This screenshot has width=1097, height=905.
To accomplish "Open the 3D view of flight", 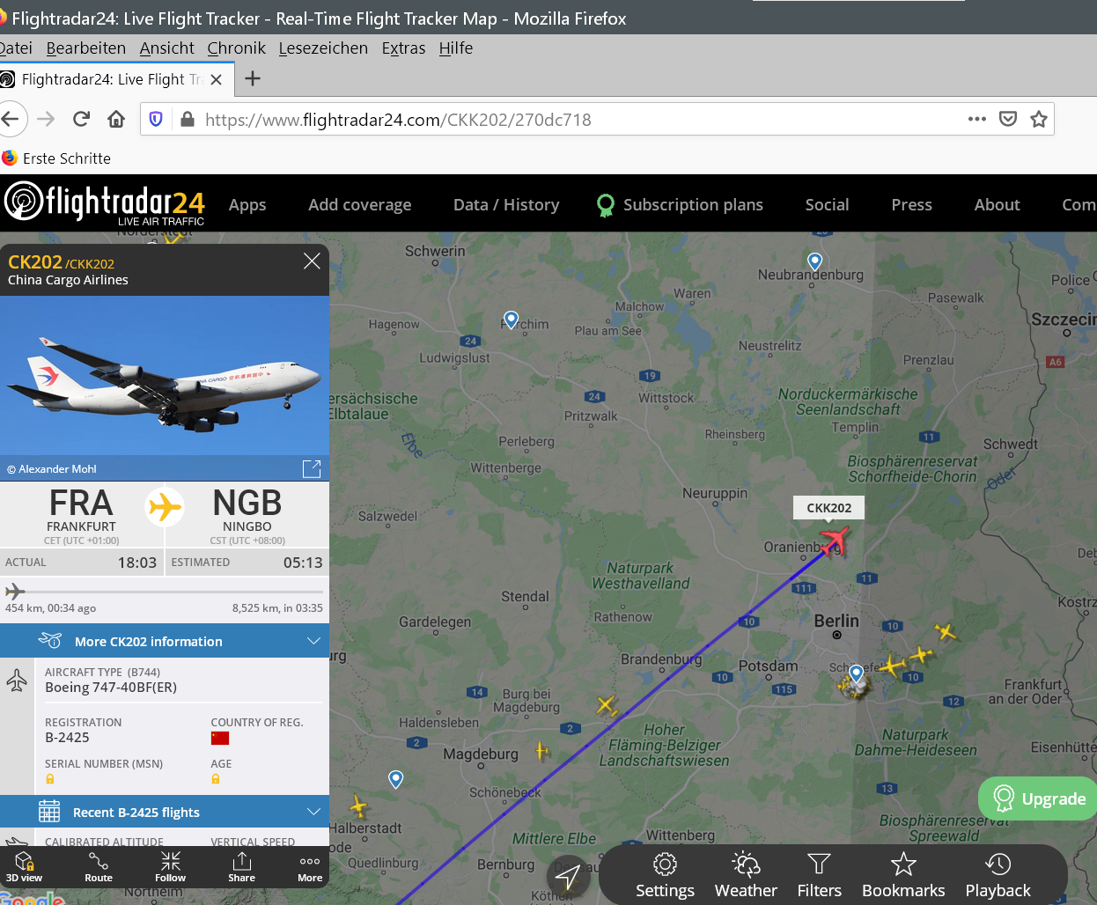I will click(24, 866).
